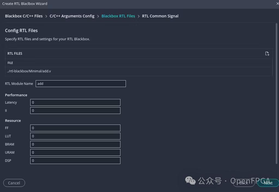Close the Create RTL Blackbox Wizard window
This screenshot has width=279, height=192.
(277, 4)
